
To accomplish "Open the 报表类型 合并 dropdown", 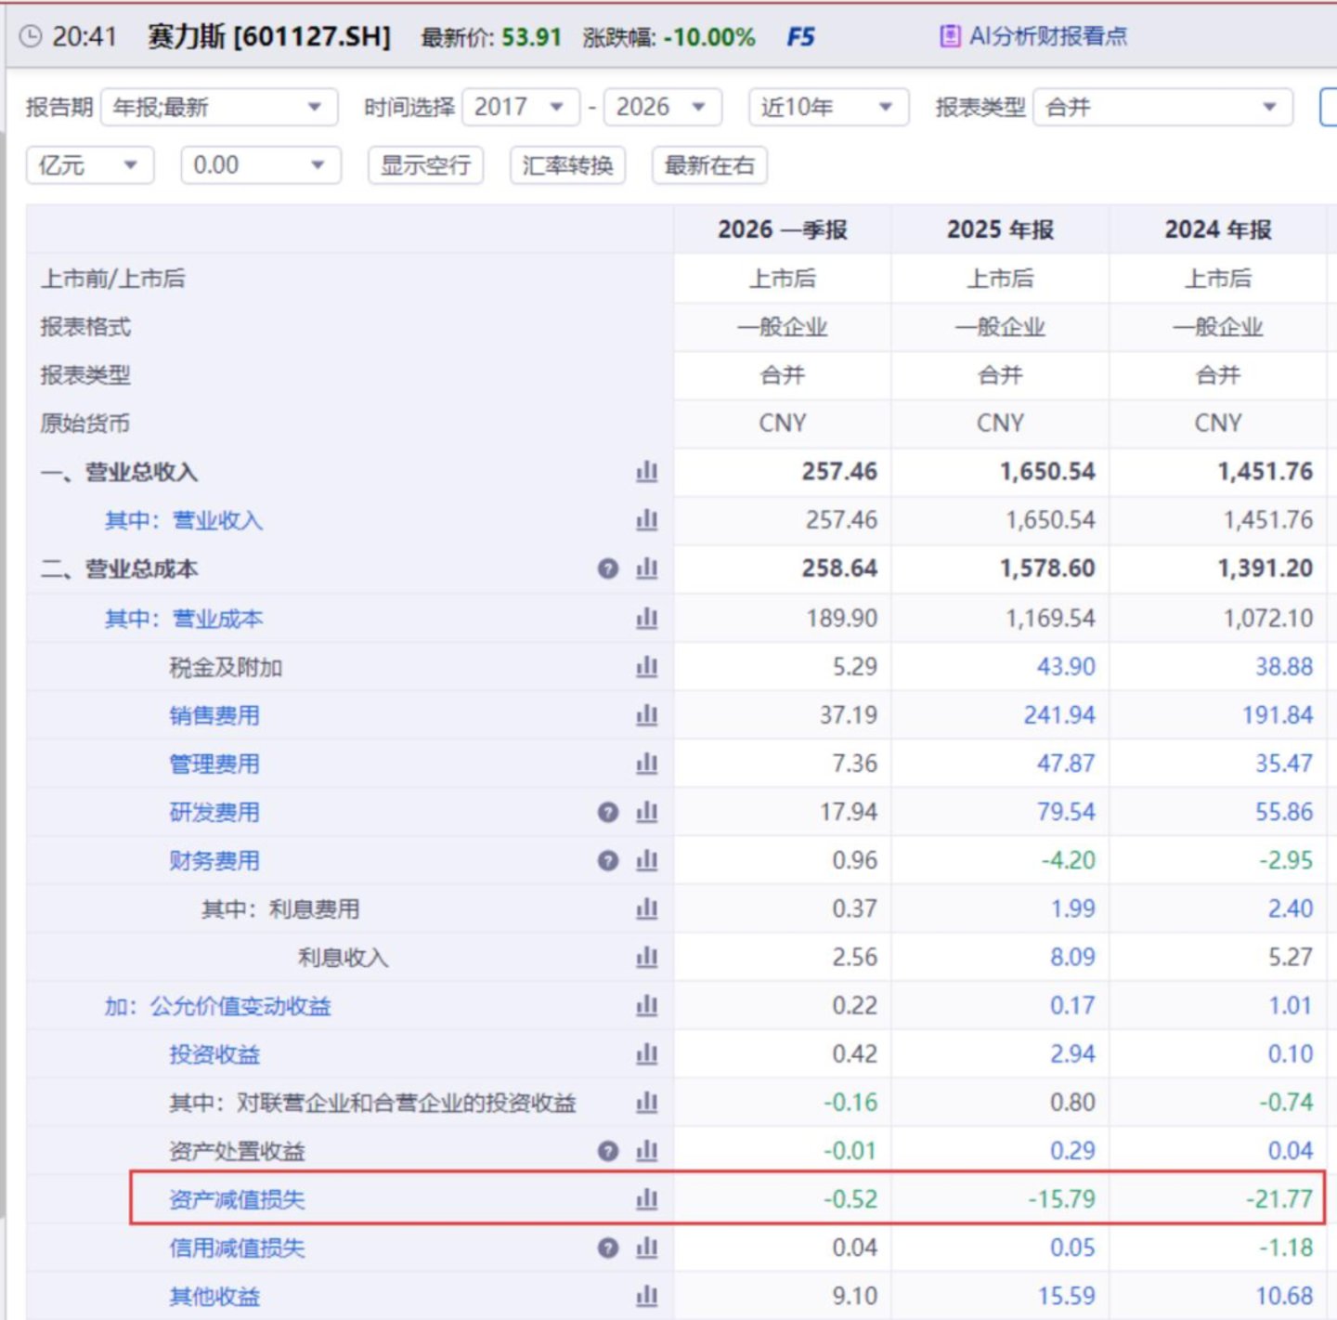I will 1162,108.
